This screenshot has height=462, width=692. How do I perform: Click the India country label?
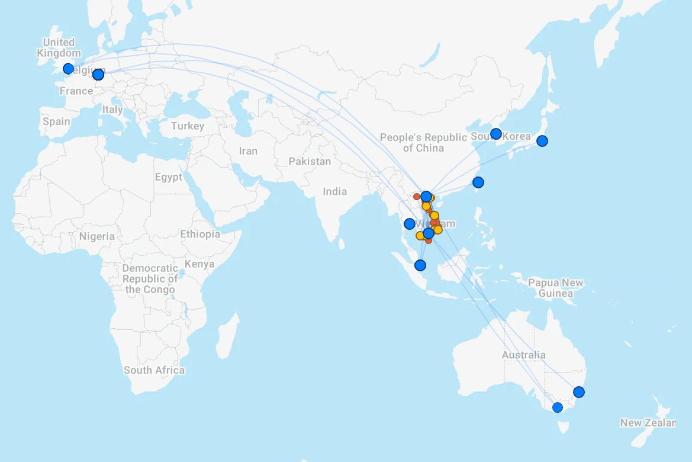[x=334, y=191]
